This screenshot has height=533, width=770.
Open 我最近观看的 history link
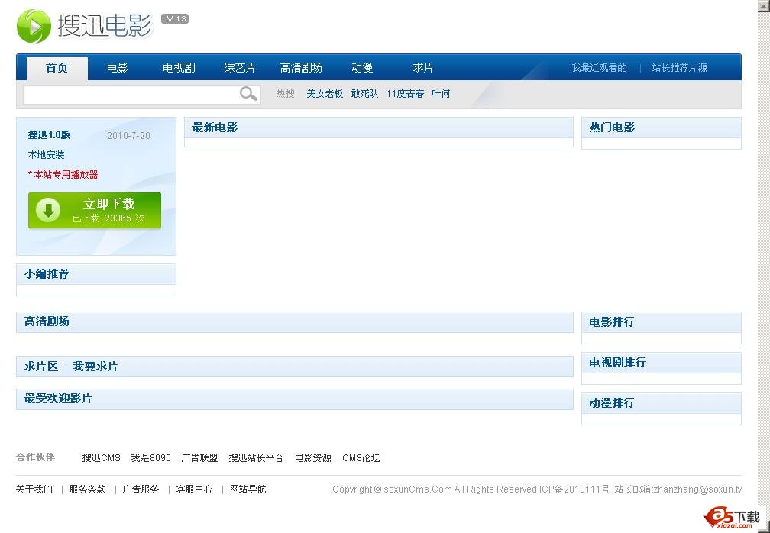click(599, 68)
